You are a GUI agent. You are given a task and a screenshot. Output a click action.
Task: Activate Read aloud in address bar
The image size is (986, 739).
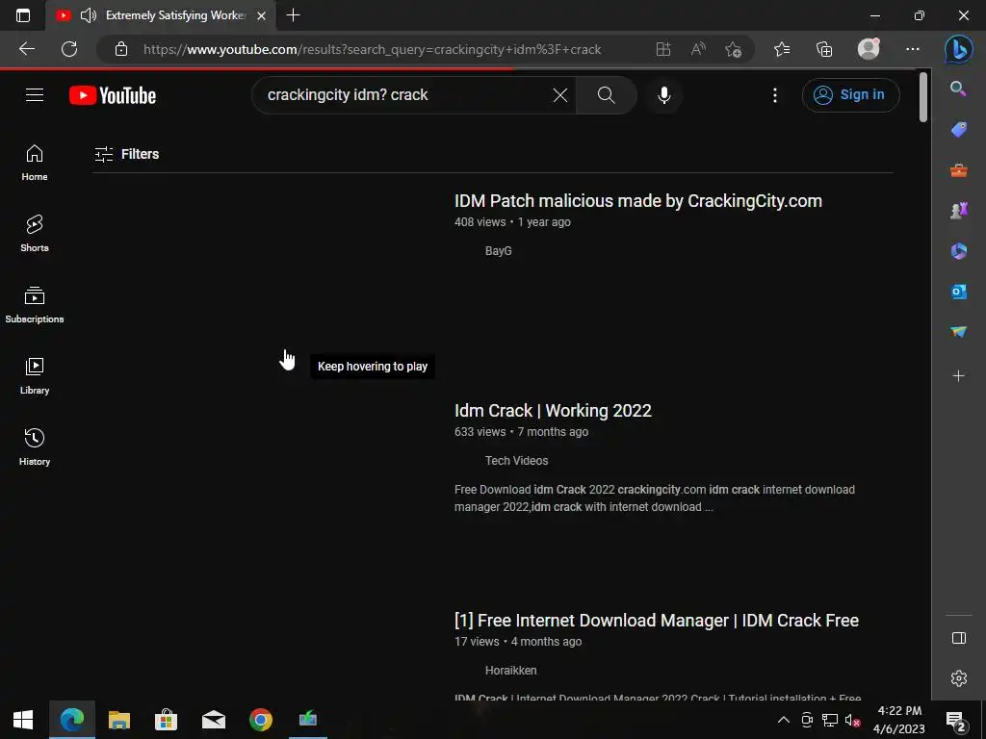[x=698, y=49]
